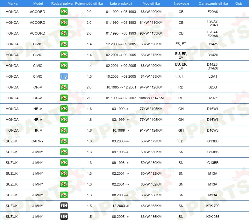Click the SUZUKI cell in the Carry row
Image resolution: width=249 pixels, height=222 pixels.
click(12, 141)
